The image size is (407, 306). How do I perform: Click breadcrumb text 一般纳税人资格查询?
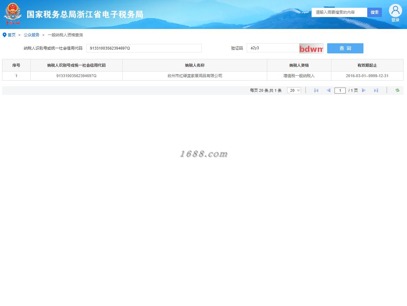(65, 35)
